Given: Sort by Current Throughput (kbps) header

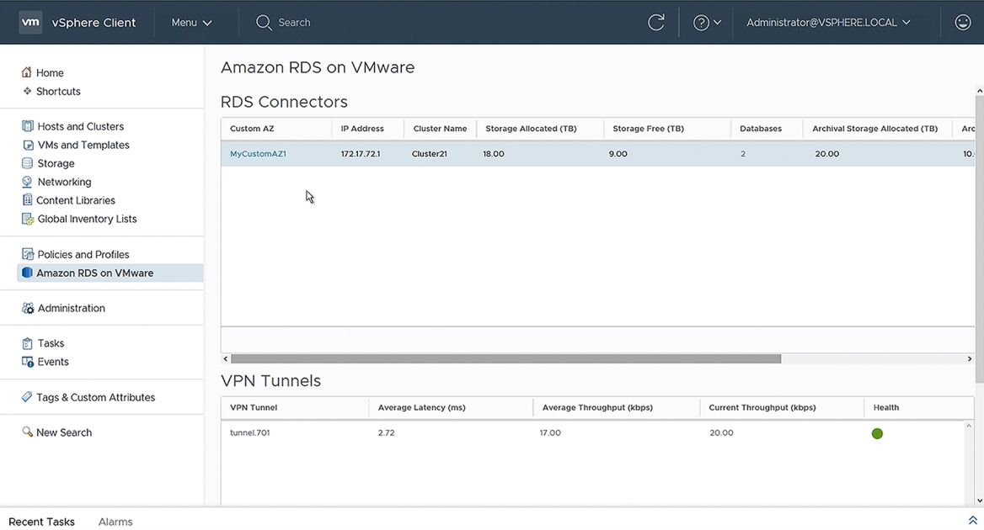Looking at the screenshot, I should point(762,407).
